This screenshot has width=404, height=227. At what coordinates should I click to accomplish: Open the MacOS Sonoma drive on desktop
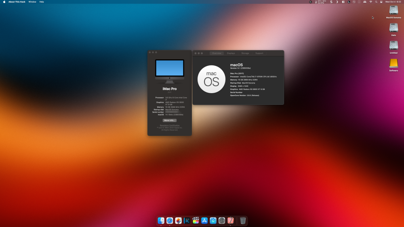pyautogui.click(x=393, y=12)
